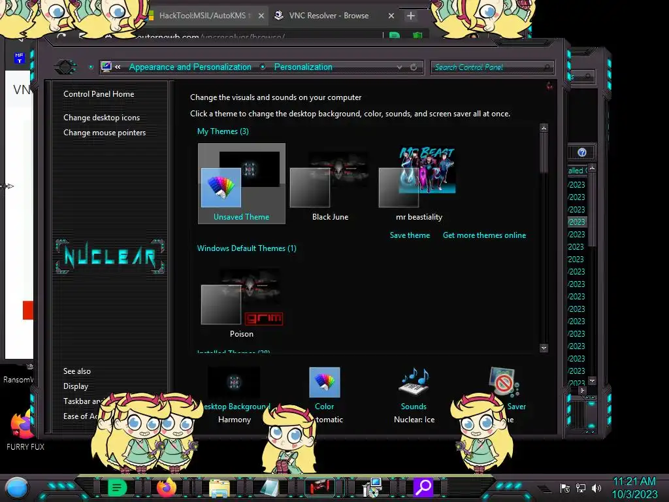Close the VNC Resolver browser tab
669x502 pixels.
point(391,16)
